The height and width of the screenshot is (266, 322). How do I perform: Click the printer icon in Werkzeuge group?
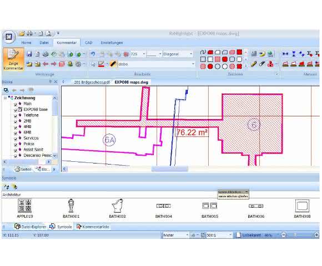46,54
